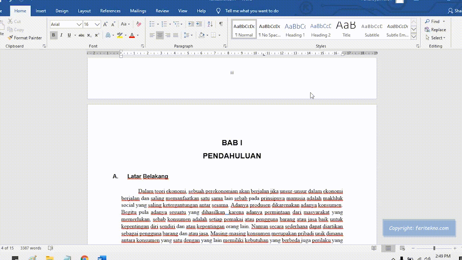Screen dimensions: 462x260
Task: Open the References tab
Action: 110,11
